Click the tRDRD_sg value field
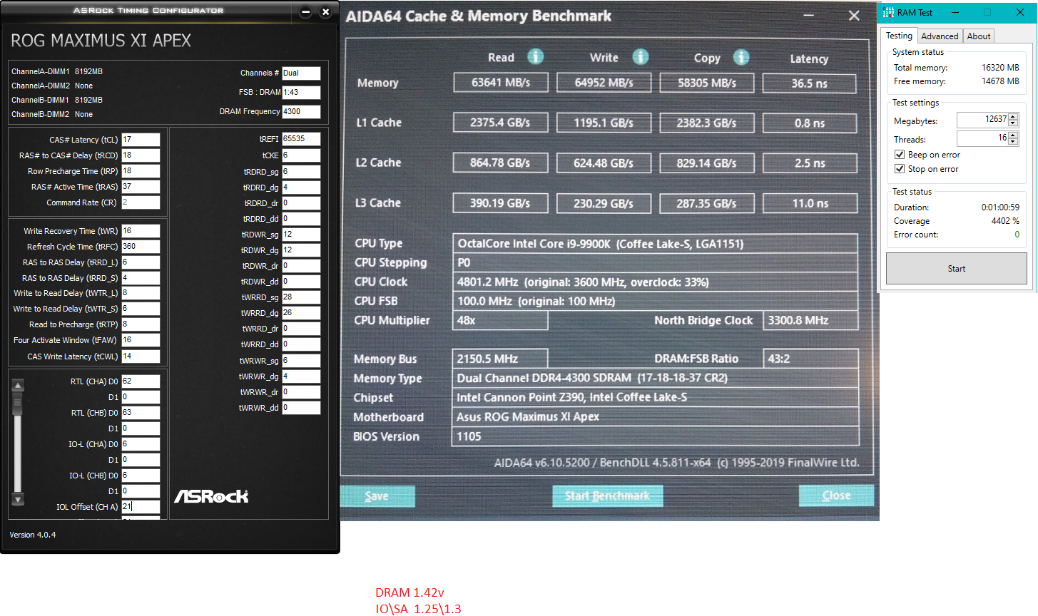Image resolution: width=1038 pixels, height=616 pixels. click(301, 172)
